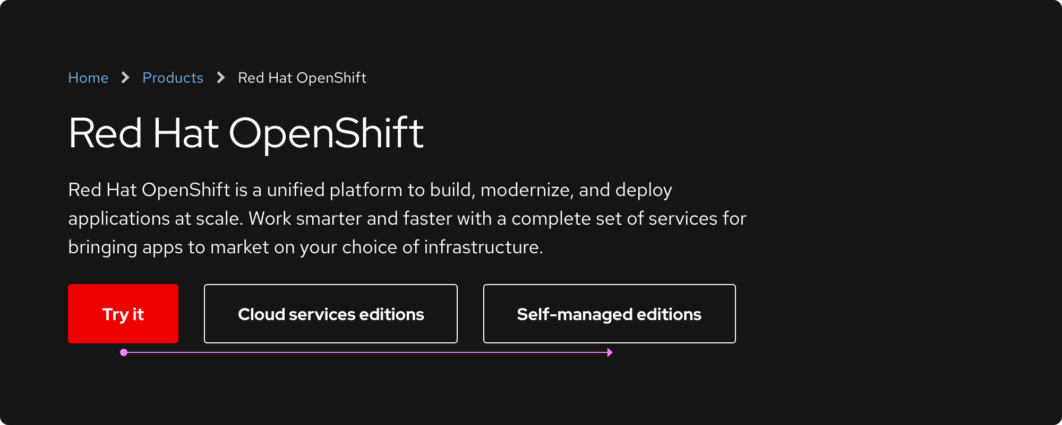Click the word "deploy" in the description
The height and width of the screenshot is (425, 1062).
pos(644,190)
